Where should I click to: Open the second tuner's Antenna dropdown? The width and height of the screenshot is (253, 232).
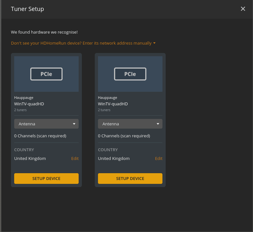point(130,124)
